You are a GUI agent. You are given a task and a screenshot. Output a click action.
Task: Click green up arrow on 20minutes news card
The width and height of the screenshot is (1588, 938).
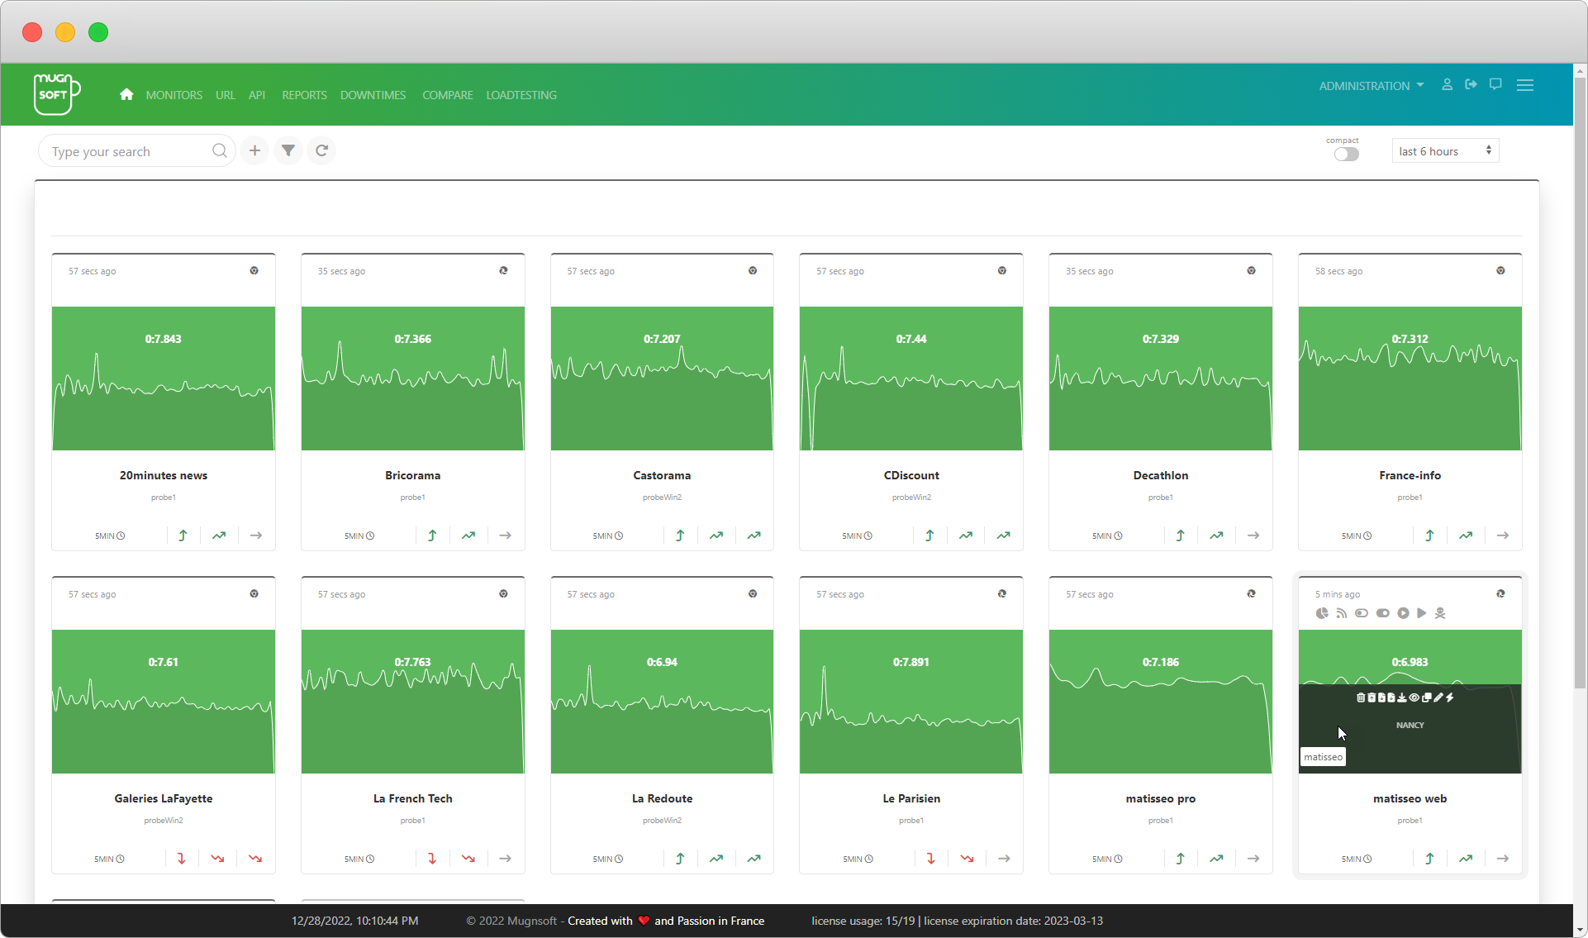[183, 536]
